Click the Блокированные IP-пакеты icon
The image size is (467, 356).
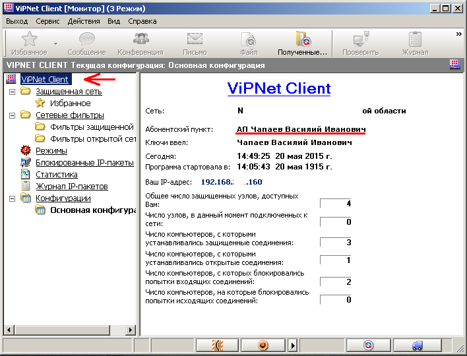pyautogui.click(x=26, y=162)
